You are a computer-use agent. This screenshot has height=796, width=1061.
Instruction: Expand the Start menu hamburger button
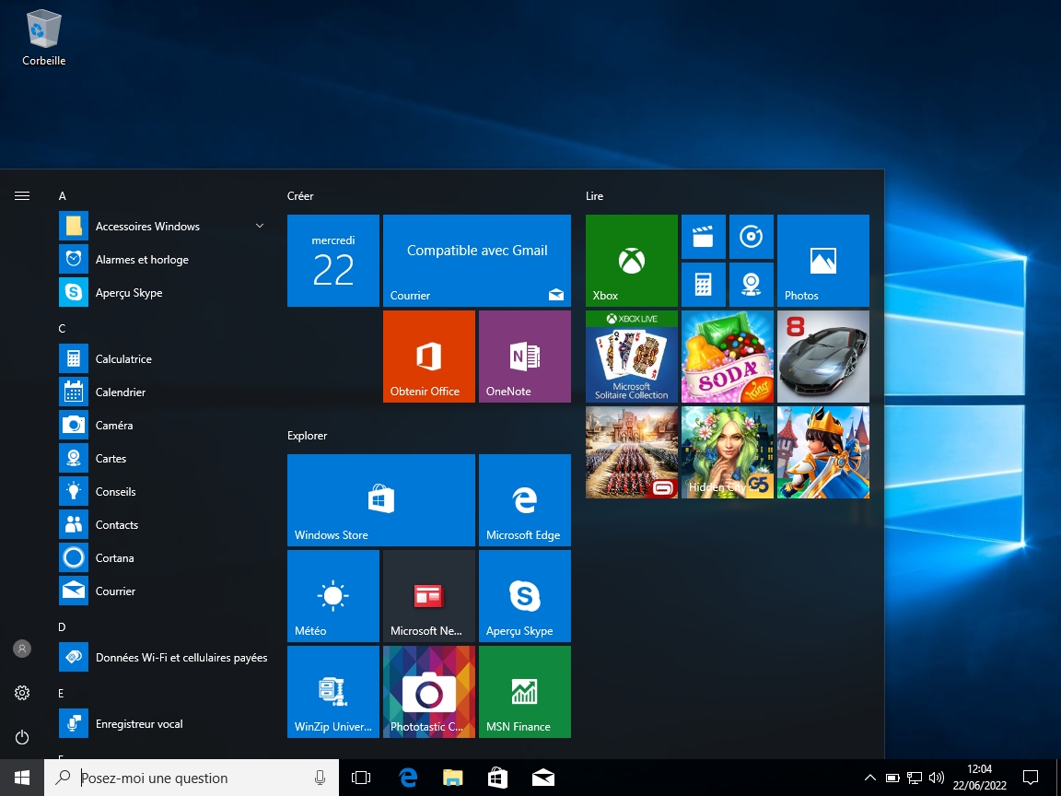(x=22, y=195)
